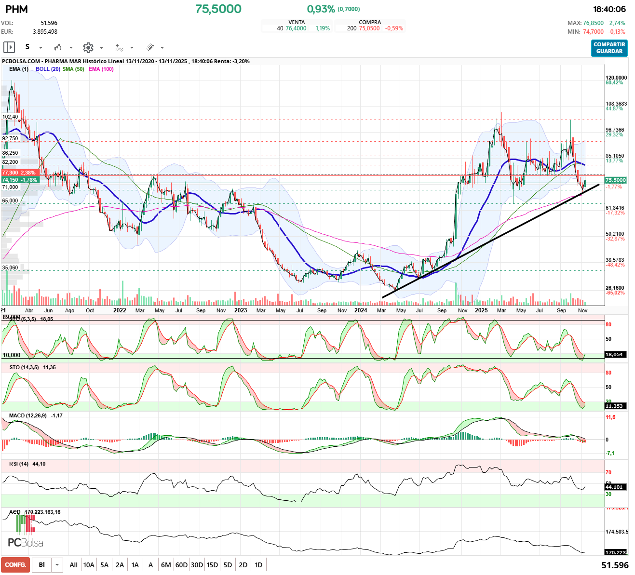
Task: Open the settings gear icon
Action: click(88, 47)
